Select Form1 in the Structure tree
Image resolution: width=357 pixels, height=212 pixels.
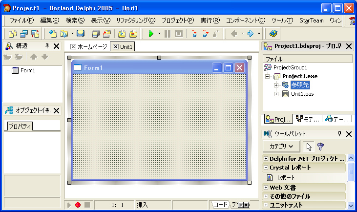[x=27, y=70]
